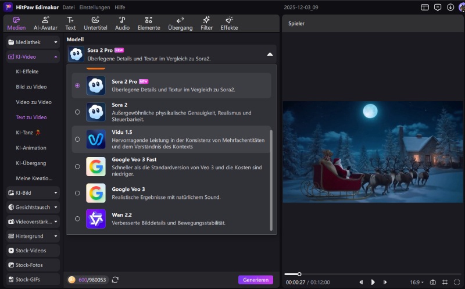Click the Google Veo 3 logo
The height and width of the screenshot is (289, 465).
pyautogui.click(x=96, y=193)
